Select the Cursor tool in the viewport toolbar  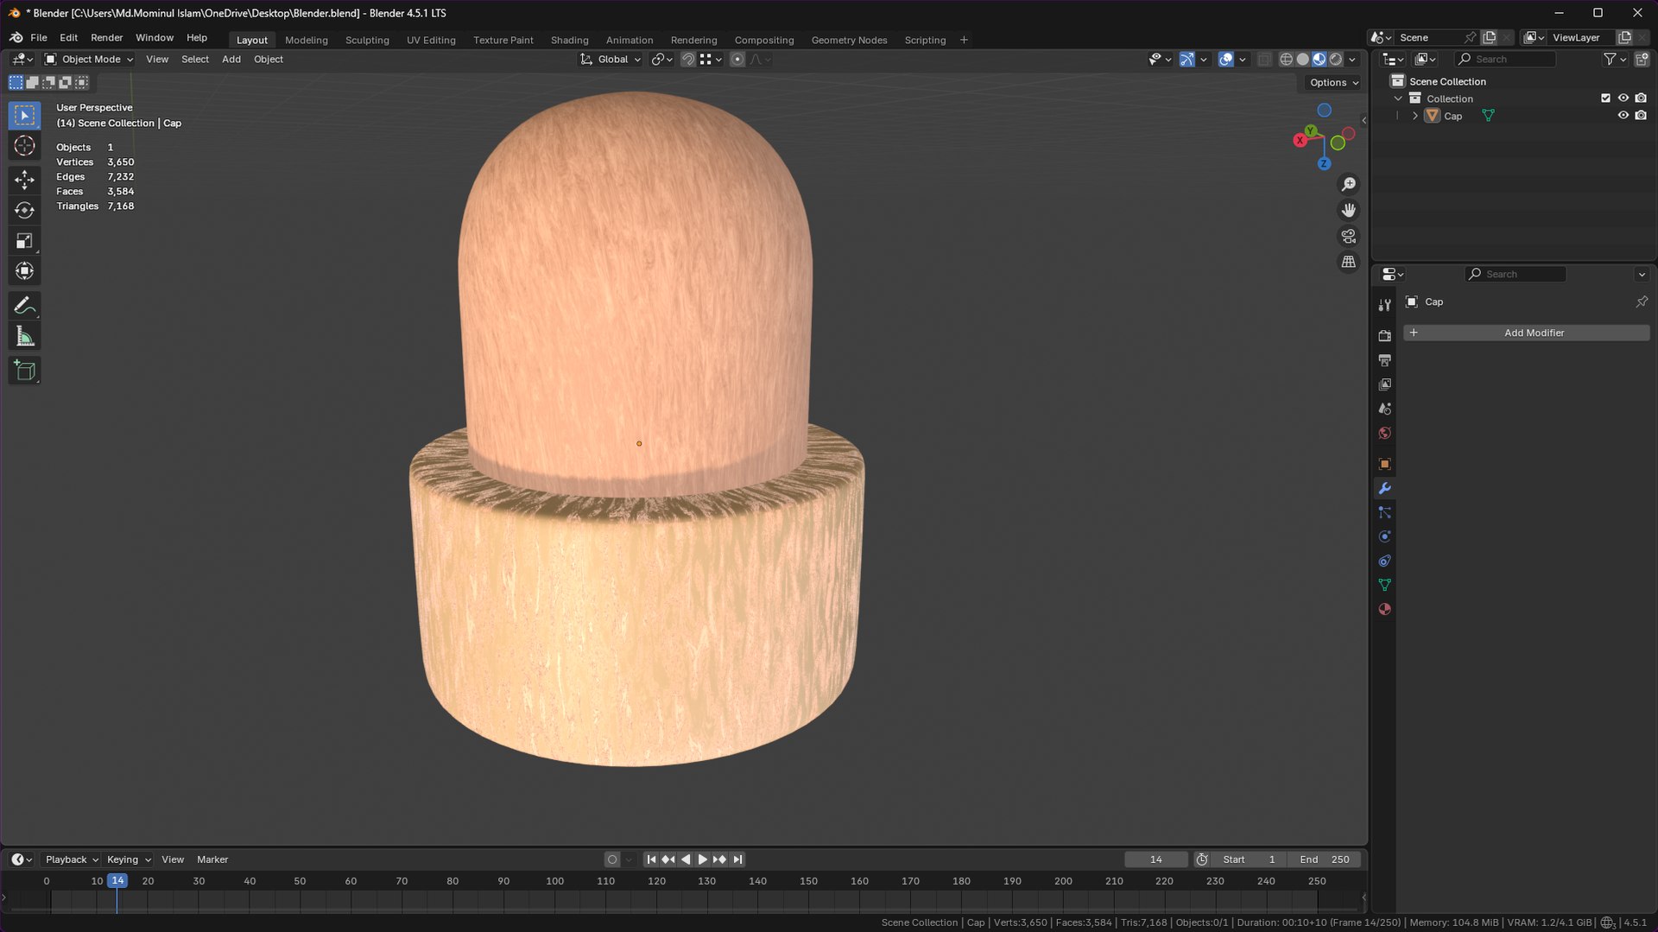pyautogui.click(x=24, y=146)
